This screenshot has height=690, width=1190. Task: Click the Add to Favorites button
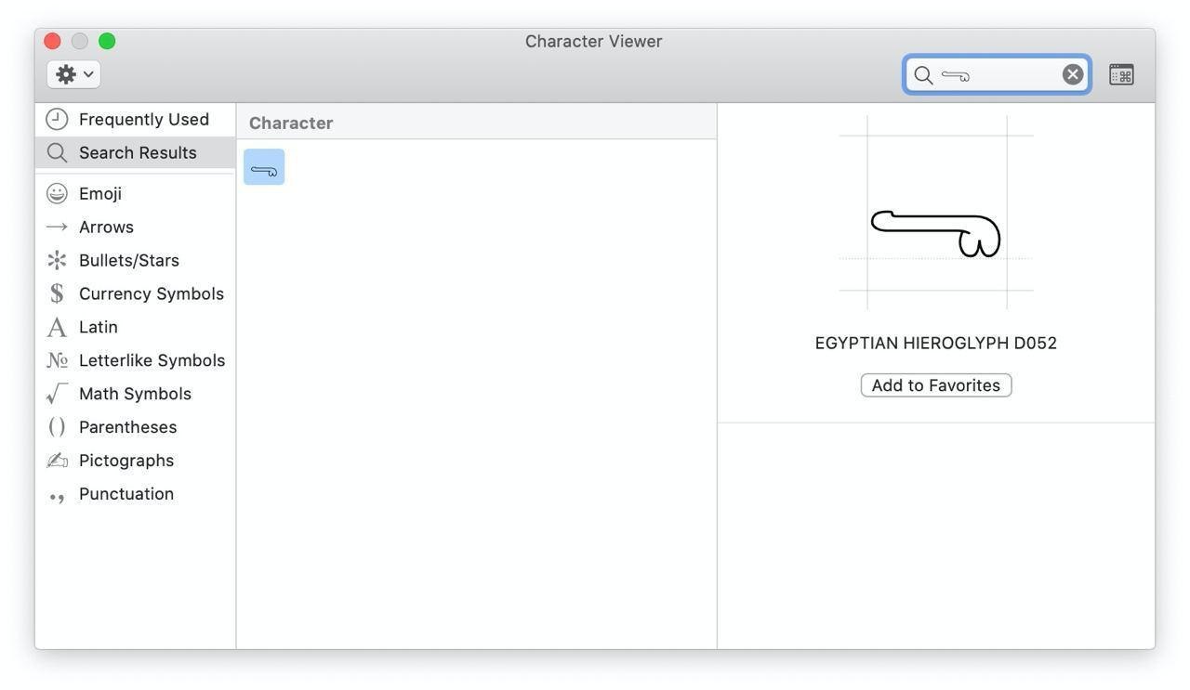[x=936, y=385]
